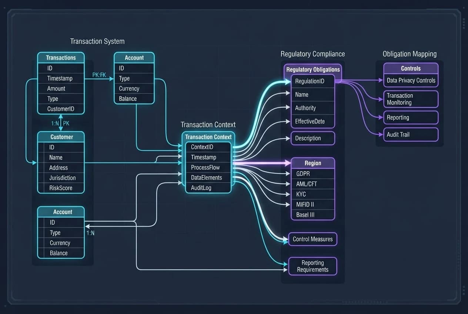This screenshot has width=468, height=314.
Task: Click the Transaction Monitoring box
Action: 411,99
